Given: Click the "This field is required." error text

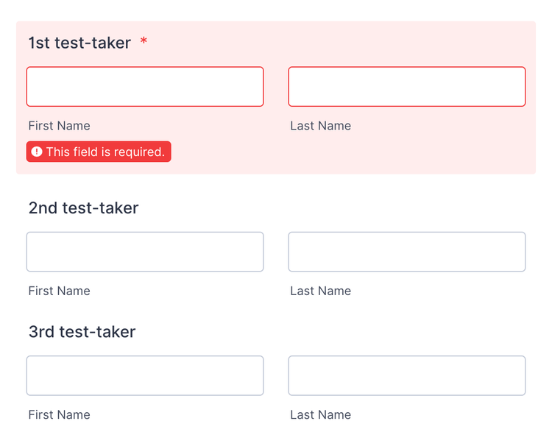Looking at the screenshot, I should click(x=105, y=152).
